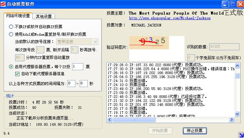Image resolution: width=244 pixels, height=138 pixels.
Task: Select the 启用代理服务器投票 radio option
Action: pos(11,67)
